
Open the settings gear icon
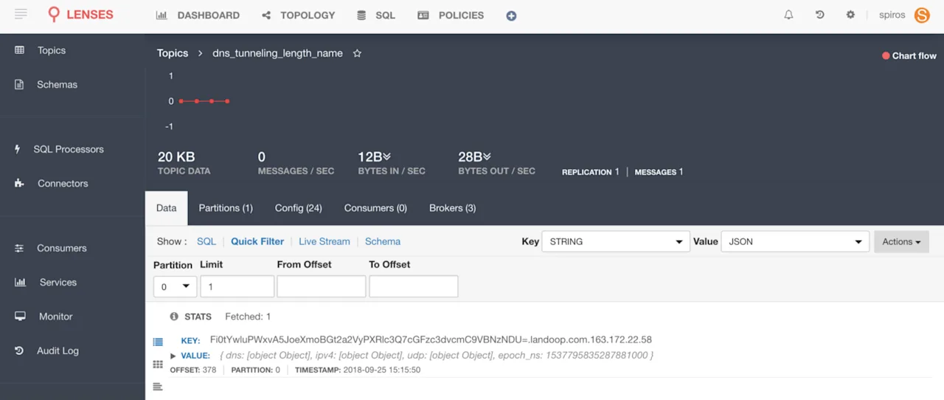(x=850, y=15)
